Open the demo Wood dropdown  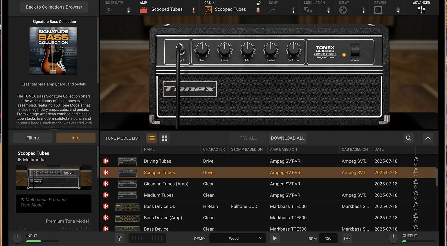237,238
